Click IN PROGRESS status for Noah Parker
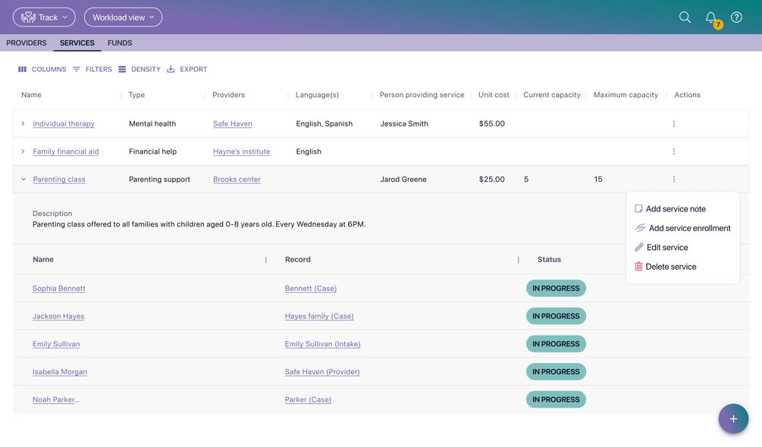 (x=556, y=399)
